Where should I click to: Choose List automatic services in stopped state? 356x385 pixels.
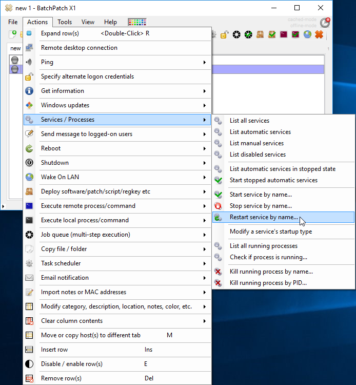coord(283,169)
